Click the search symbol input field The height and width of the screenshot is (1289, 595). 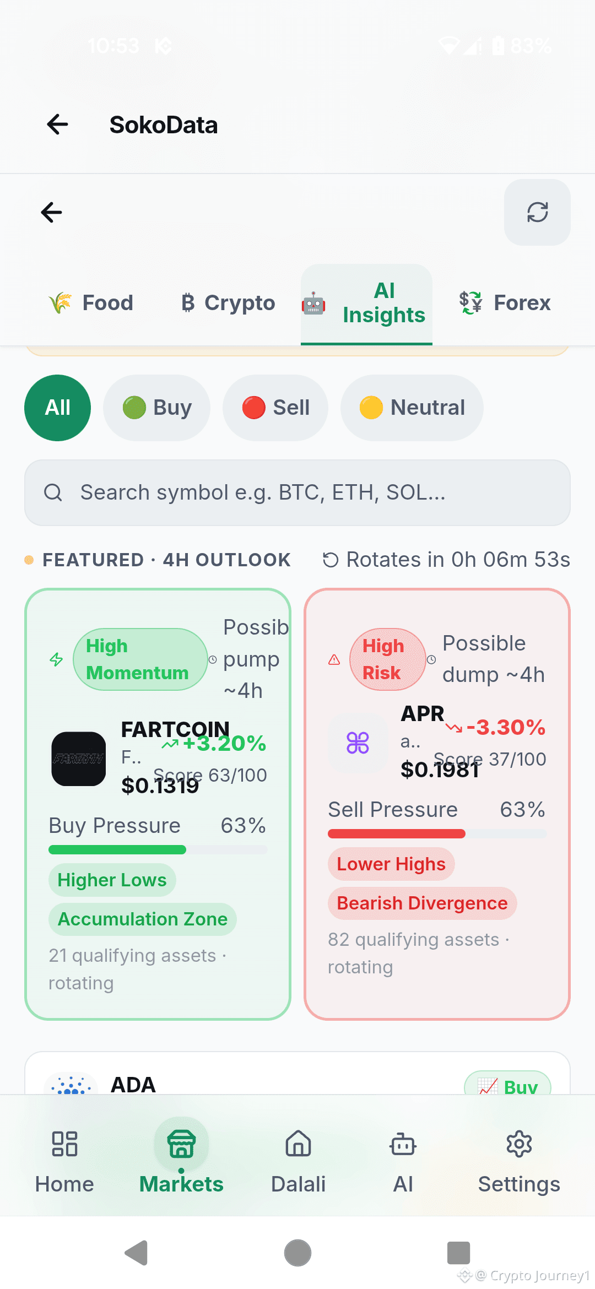pos(297,492)
